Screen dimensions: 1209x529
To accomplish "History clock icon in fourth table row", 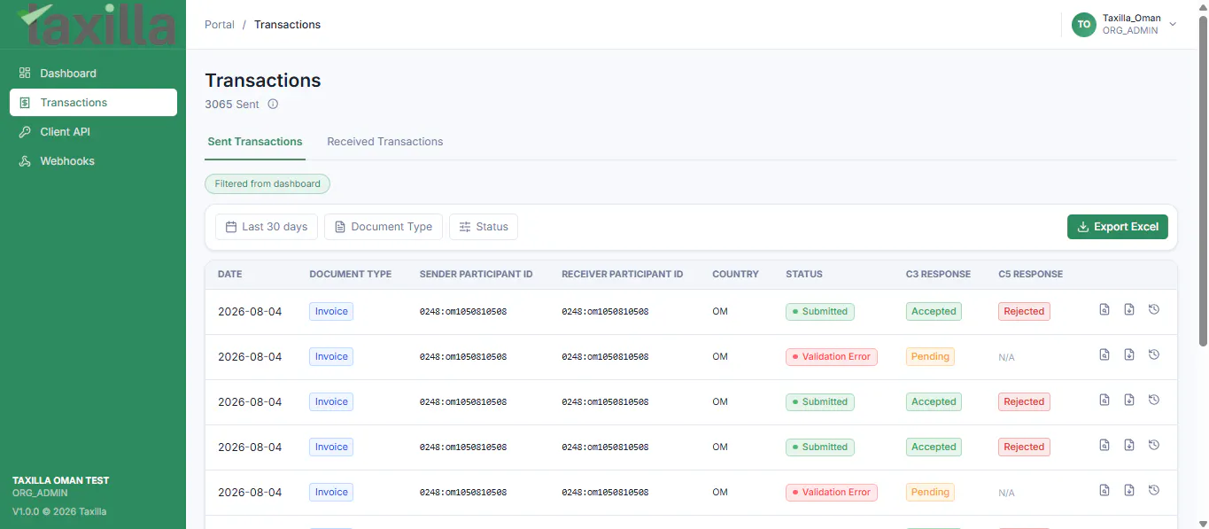I will 1154,445.
